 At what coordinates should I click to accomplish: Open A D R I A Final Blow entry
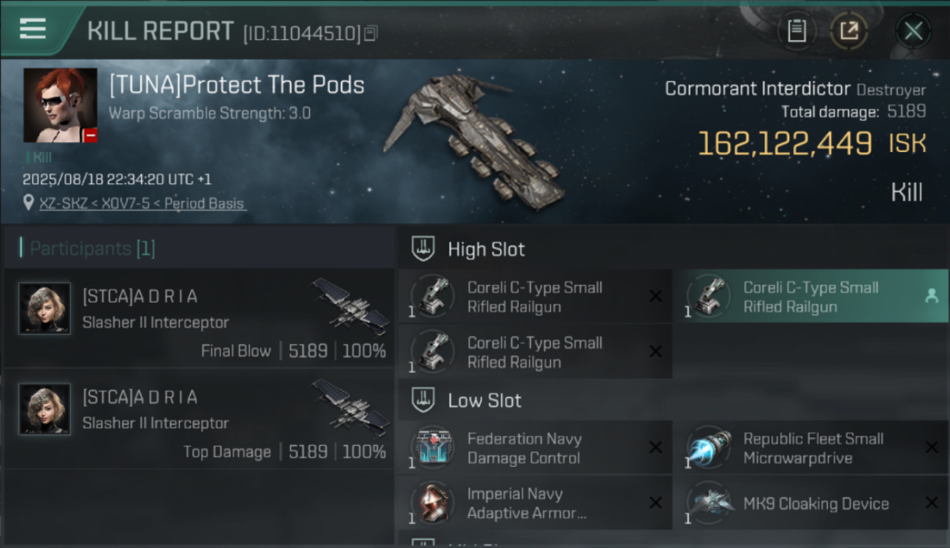(x=199, y=317)
